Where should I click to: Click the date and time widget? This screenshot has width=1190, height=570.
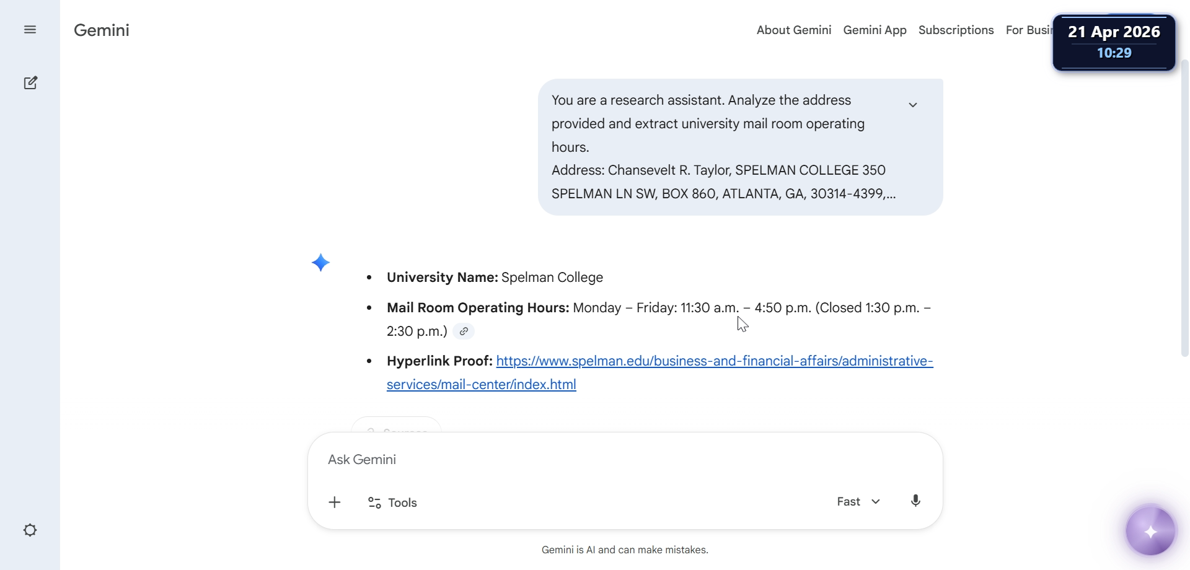click(x=1114, y=42)
